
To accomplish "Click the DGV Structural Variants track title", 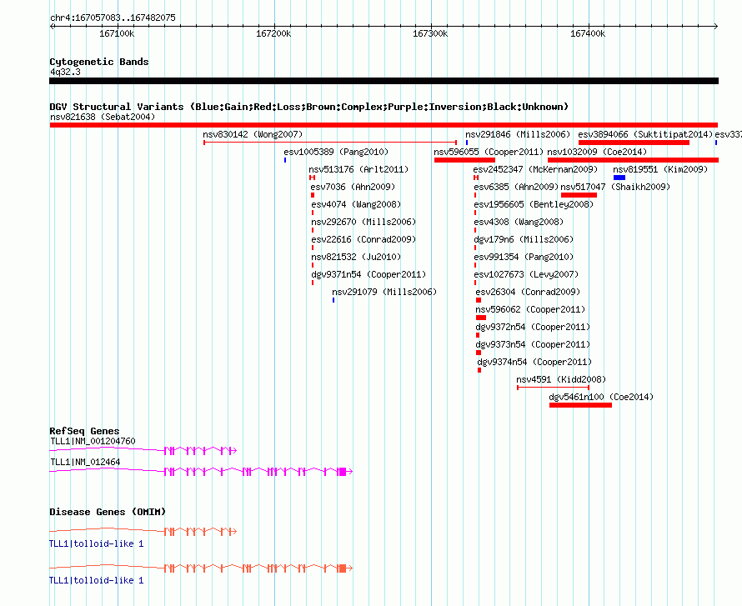I will pyautogui.click(x=309, y=107).
